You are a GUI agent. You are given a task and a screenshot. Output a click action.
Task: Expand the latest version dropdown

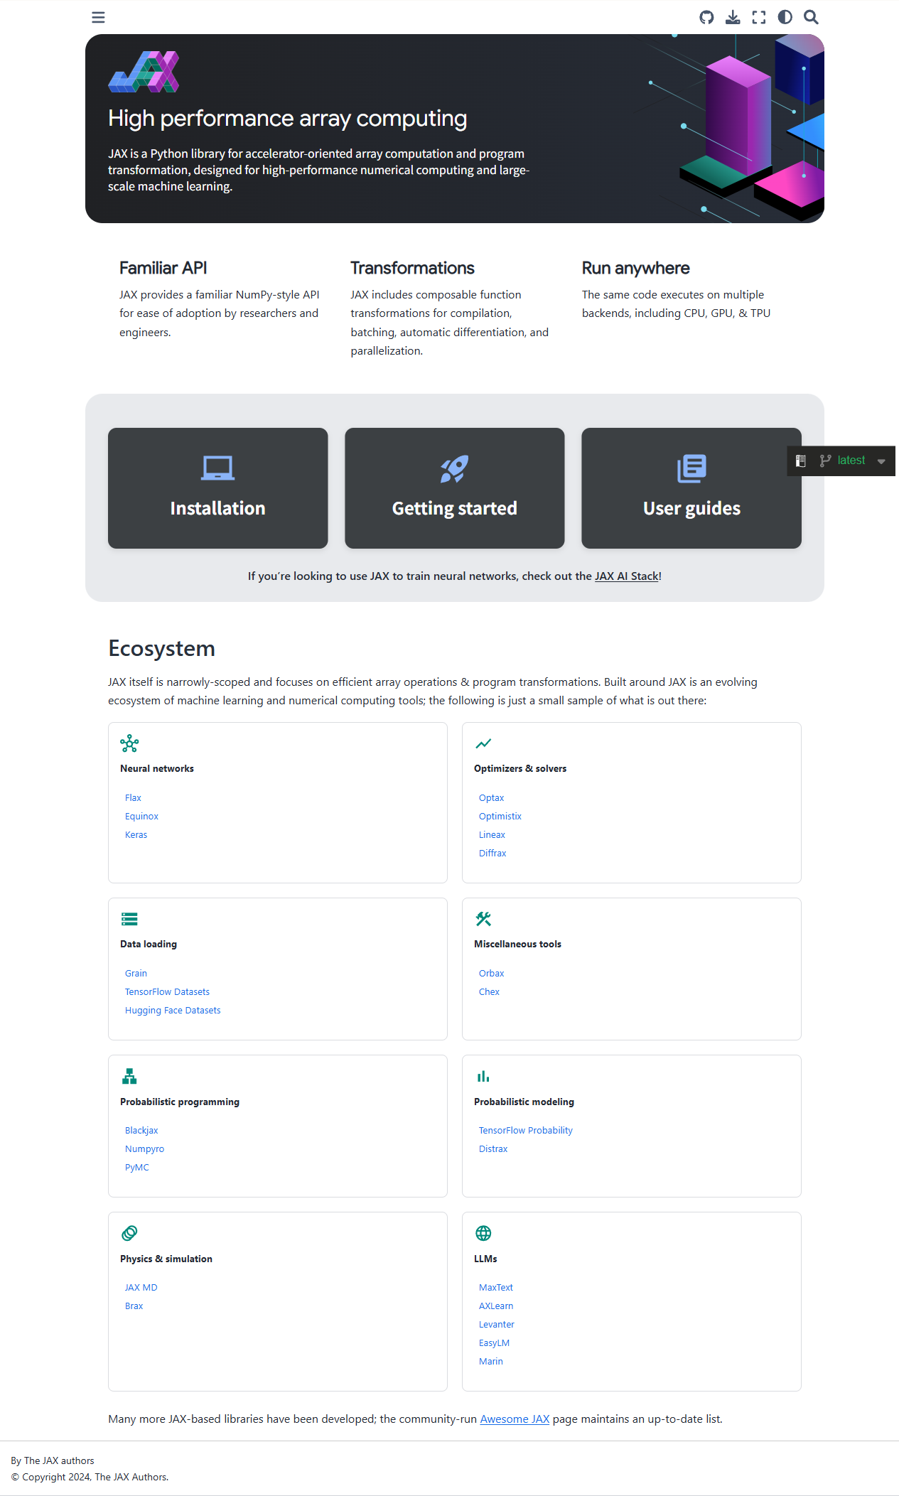[x=851, y=461]
